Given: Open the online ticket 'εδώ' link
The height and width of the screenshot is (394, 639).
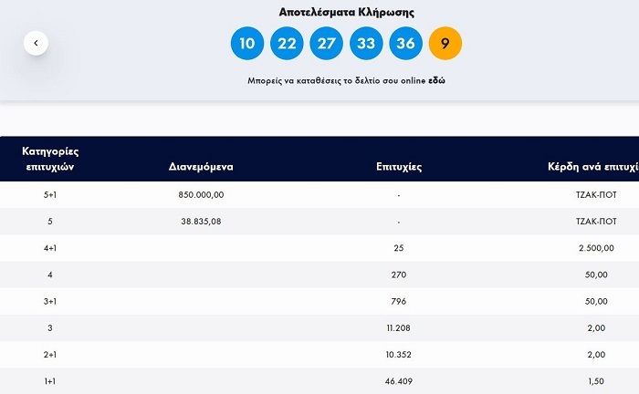Looking at the screenshot, I should point(437,80).
